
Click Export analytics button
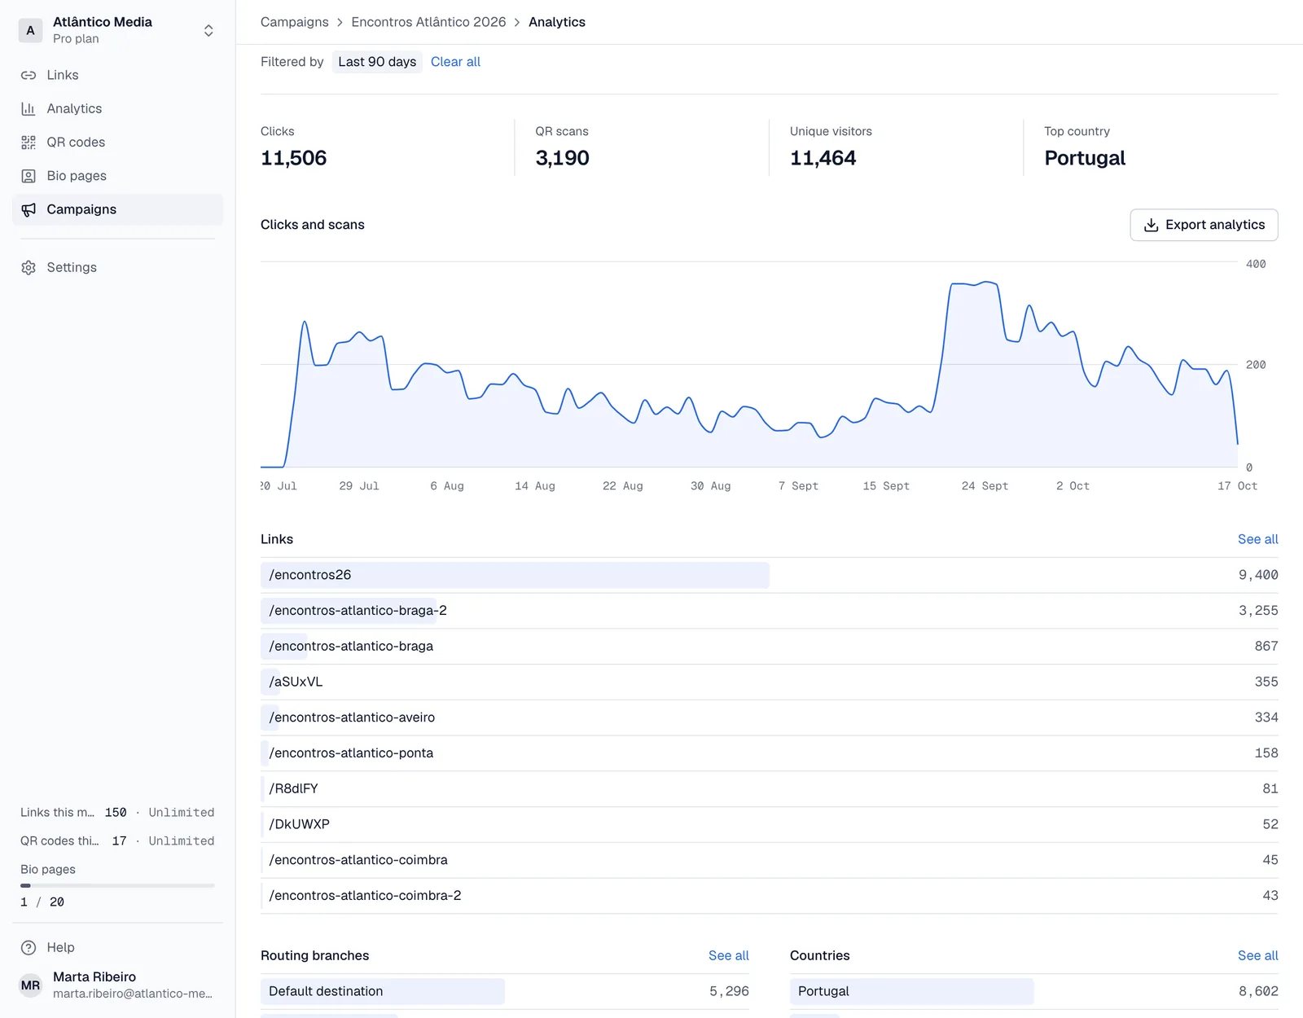coord(1204,225)
